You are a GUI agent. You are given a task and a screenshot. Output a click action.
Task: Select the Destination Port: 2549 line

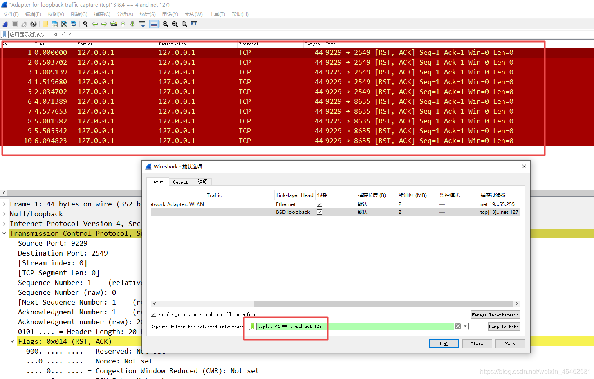click(x=63, y=253)
